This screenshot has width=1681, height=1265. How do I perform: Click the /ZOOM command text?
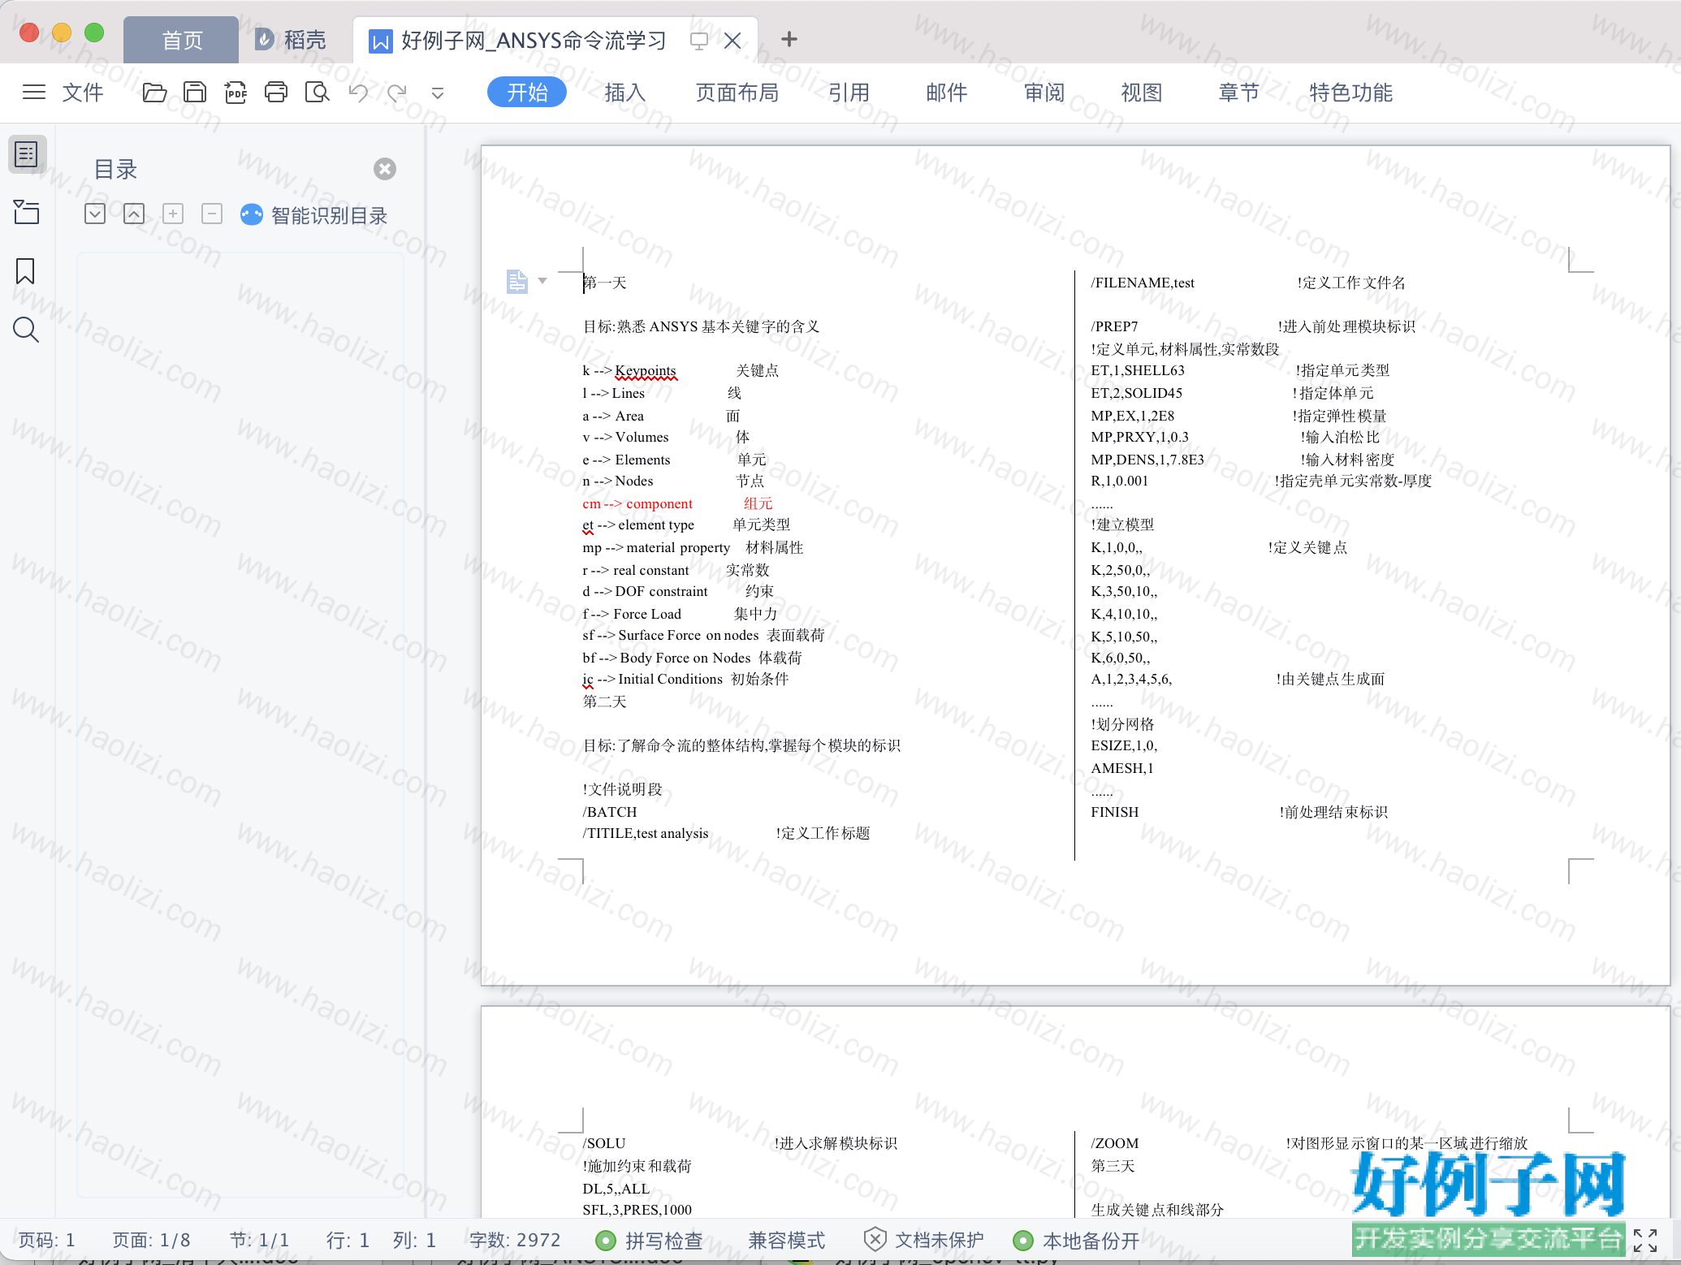point(1115,1143)
